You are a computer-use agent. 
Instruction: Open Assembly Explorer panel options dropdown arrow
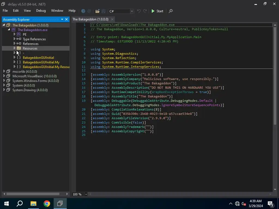tap(62, 19)
